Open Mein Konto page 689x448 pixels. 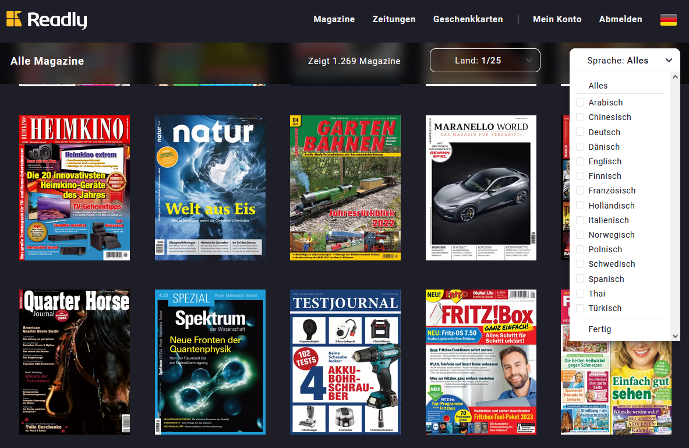557,19
